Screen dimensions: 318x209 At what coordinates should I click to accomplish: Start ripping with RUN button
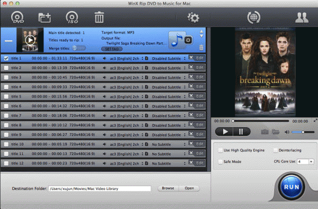[291, 187]
